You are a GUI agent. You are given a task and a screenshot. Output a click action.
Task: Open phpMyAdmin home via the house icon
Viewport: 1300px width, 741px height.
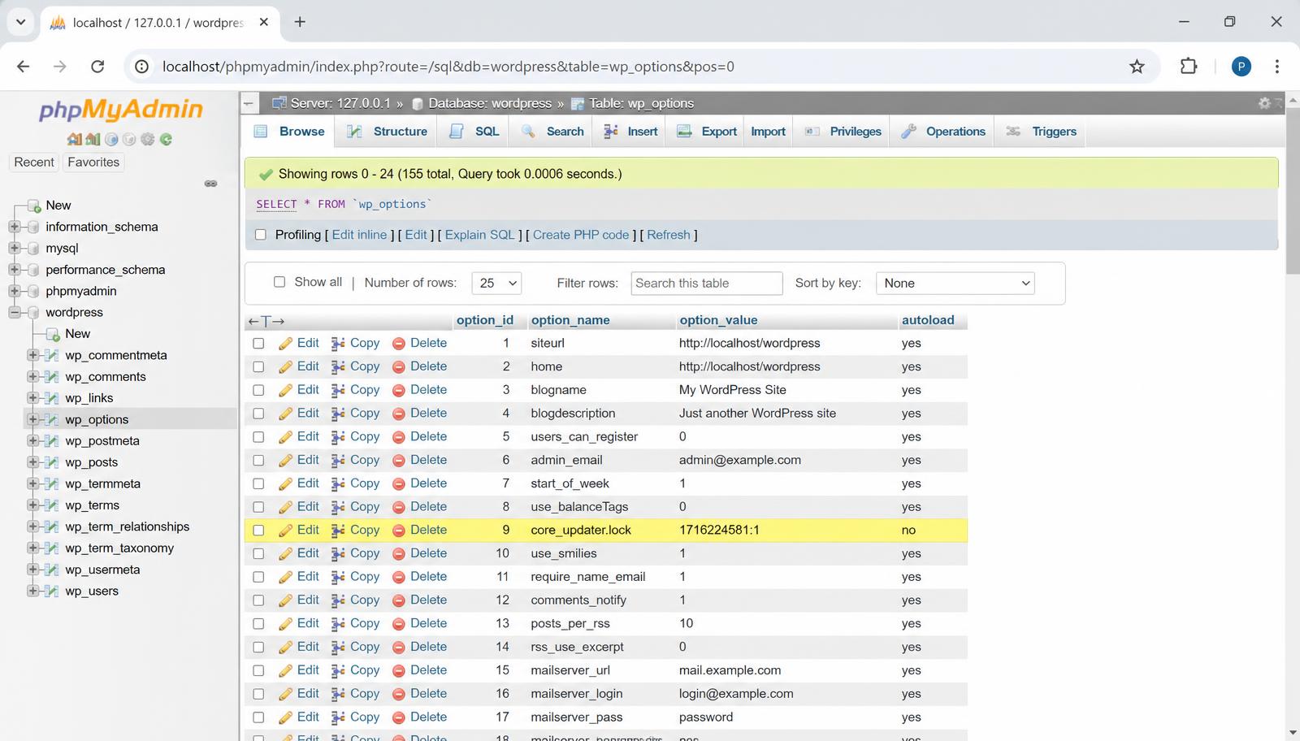click(74, 140)
